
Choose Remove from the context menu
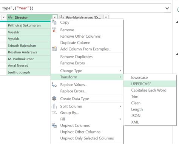tap(87, 30)
